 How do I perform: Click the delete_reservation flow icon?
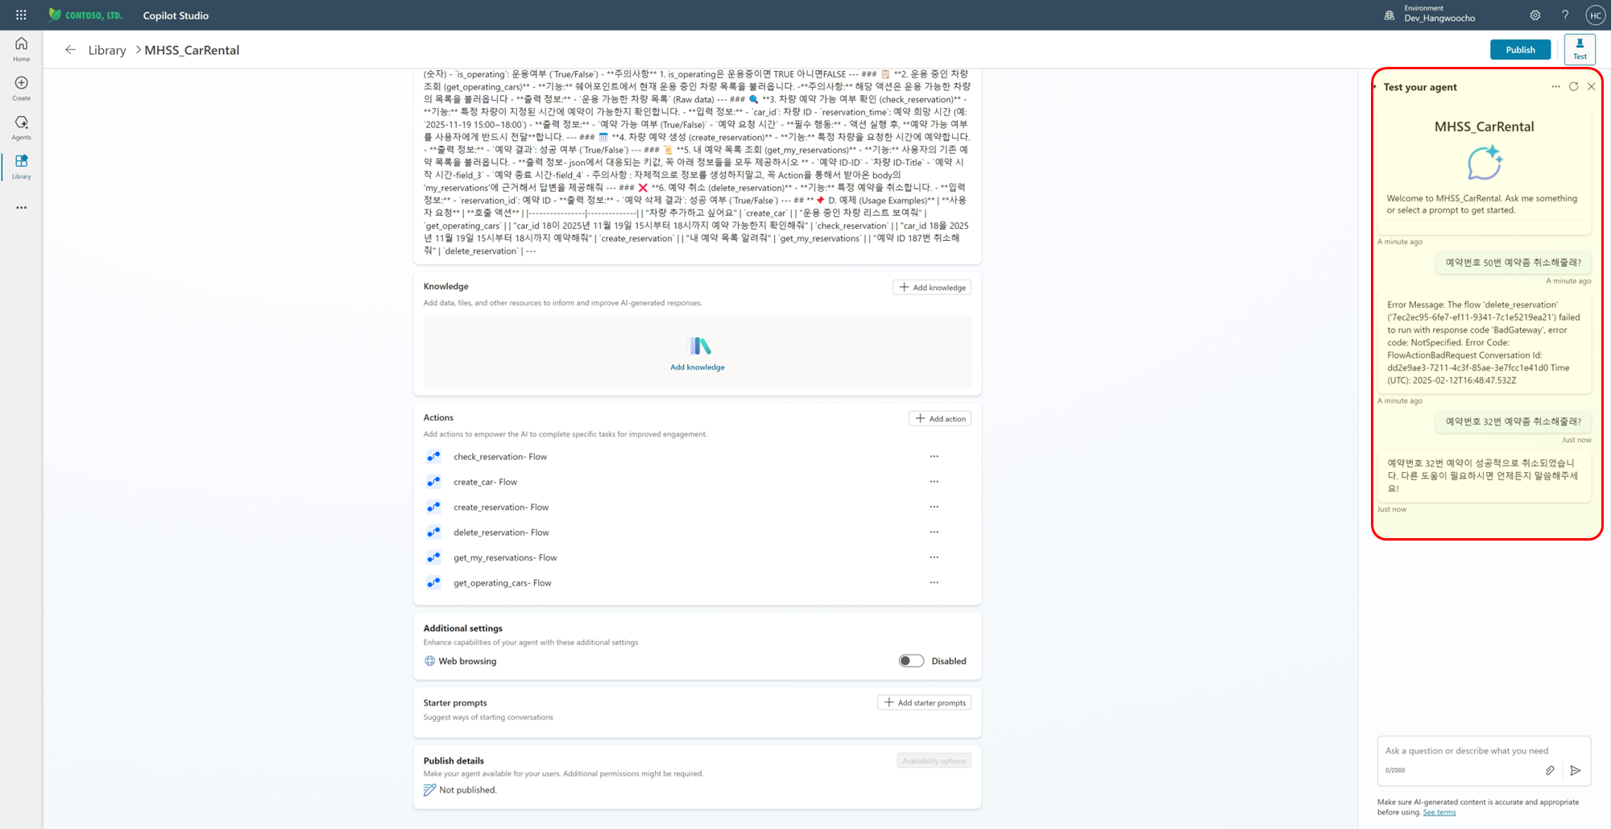click(433, 532)
